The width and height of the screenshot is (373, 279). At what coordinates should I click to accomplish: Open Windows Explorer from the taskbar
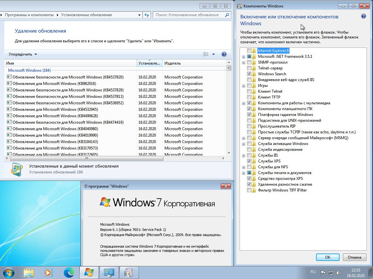29,273
